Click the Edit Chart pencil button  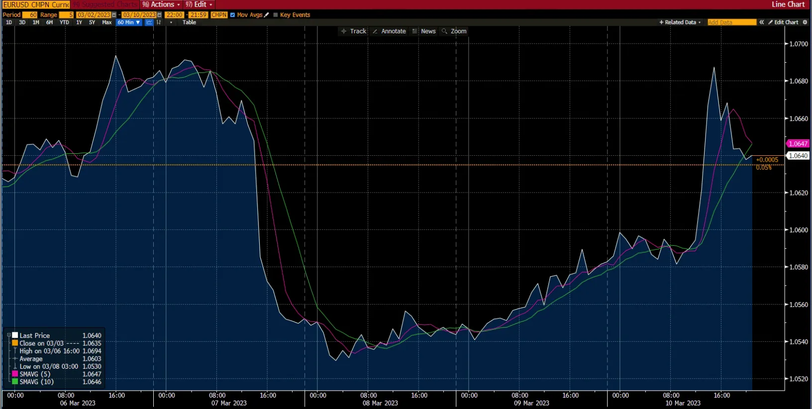[x=783, y=22]
